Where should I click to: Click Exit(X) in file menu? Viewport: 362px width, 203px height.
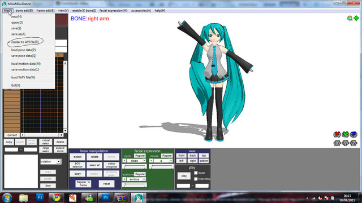(x=16, y=85)
